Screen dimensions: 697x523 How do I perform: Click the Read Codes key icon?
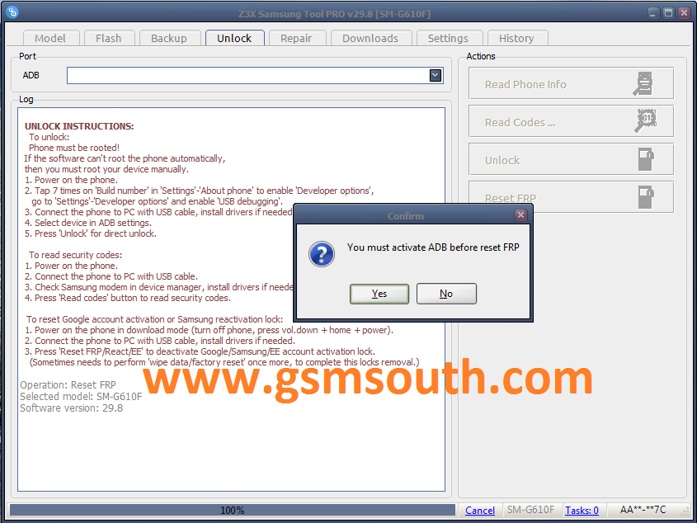pyautogui.click(x=645, y=121)
